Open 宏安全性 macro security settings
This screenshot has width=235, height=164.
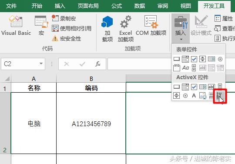click(x=67, y=39)
